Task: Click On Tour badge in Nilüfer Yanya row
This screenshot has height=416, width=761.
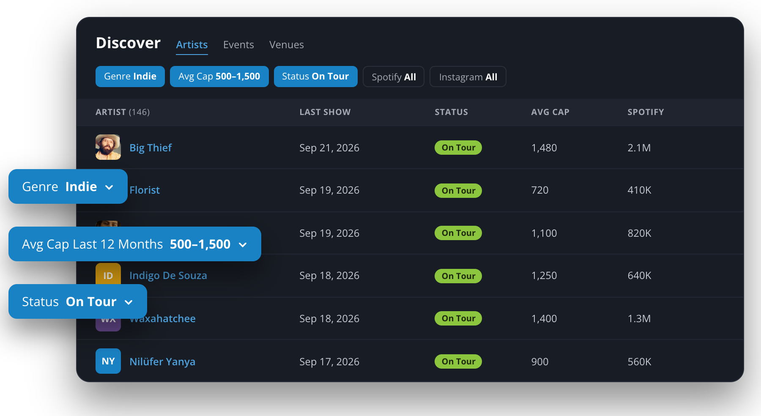Action: click(458, 361)
